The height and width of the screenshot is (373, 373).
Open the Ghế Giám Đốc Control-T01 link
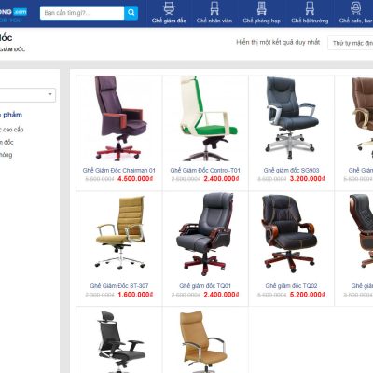[205, 170]
